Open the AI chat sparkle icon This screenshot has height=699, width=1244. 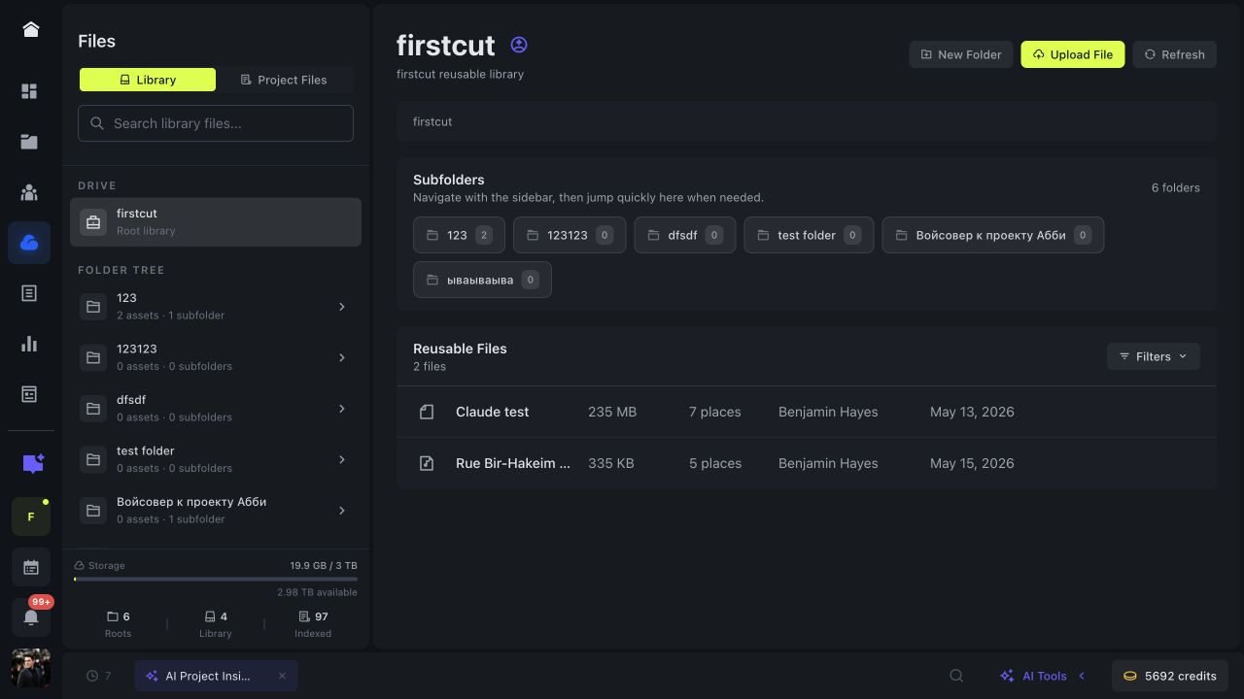pyautogui.click(x=32, y=464)
